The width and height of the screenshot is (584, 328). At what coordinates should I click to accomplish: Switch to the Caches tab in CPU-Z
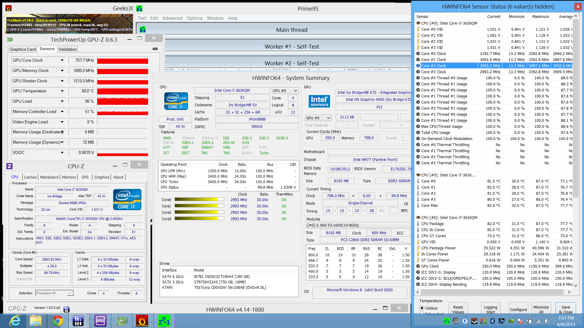tap(30, 177)
